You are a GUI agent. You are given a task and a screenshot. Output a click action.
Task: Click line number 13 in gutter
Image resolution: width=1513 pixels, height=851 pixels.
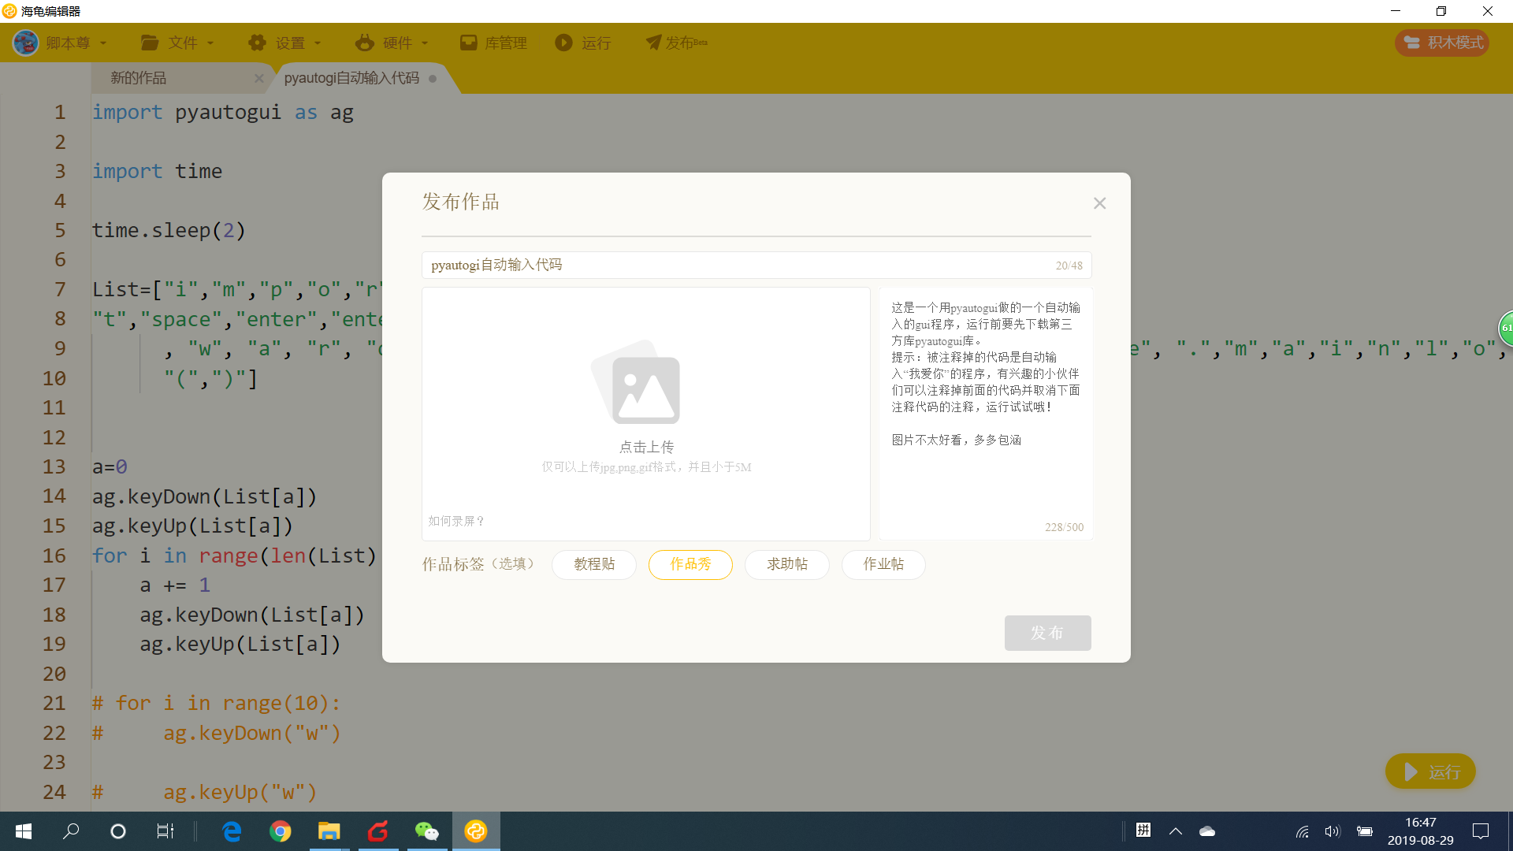click(54, 467)
